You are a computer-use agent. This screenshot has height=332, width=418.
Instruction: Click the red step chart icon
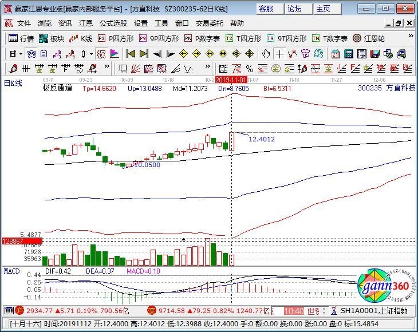coord(70,54)
